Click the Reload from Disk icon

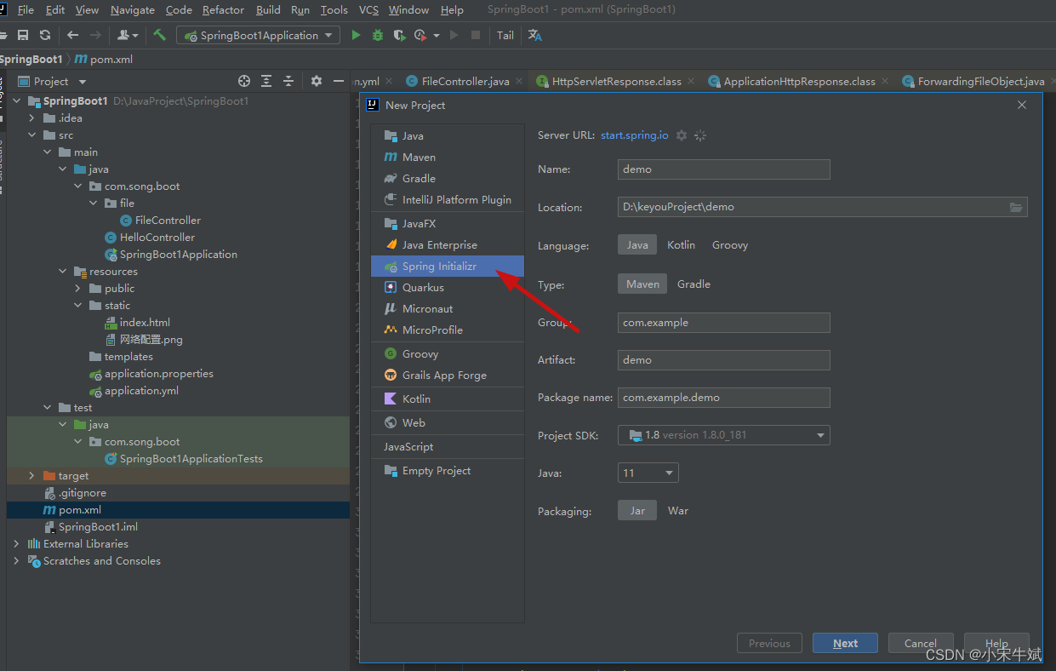tap(45, 35)
